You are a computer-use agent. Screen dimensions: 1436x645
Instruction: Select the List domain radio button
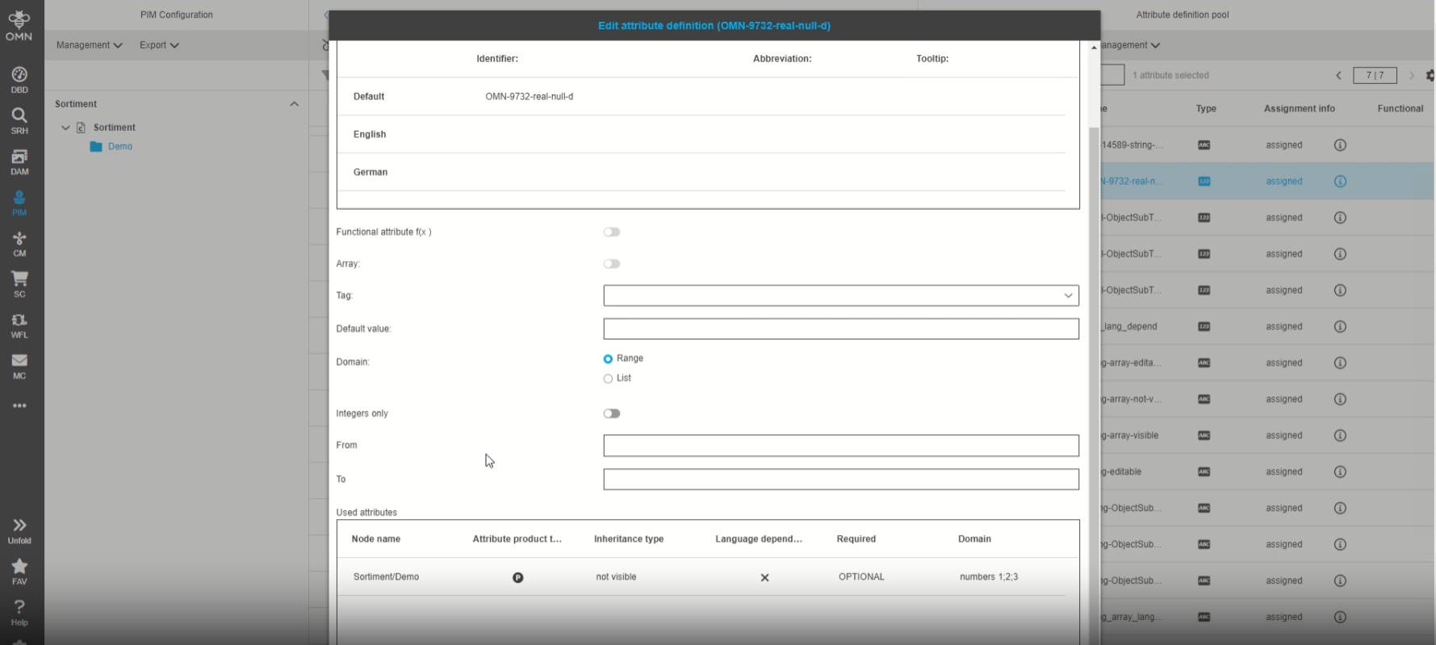coord(608,379)
